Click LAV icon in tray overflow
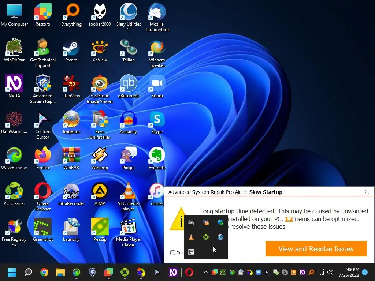375x281 pixels. (x=191, y=252)
